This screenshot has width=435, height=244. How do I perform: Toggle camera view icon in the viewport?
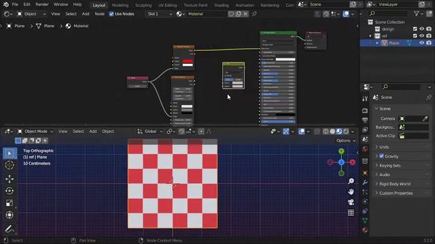click(351, 202)
